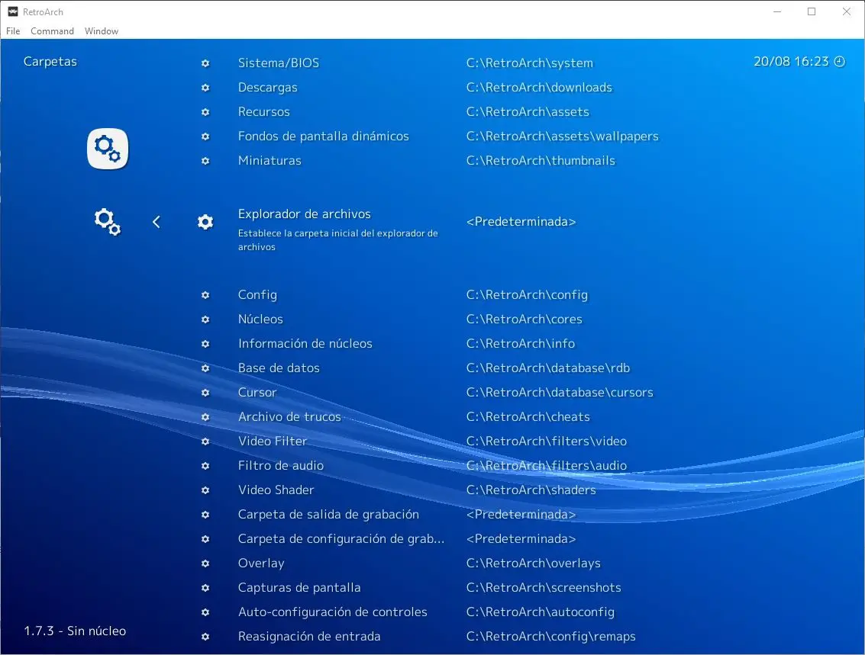Viewport: 865px width, 655px height.
Task: Click the gear icon beside Explorador de archivos
Action: [205, 222]
